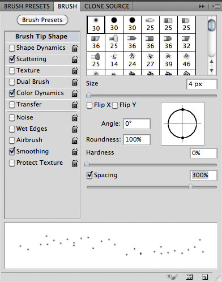Viewport: 222px width, 282px height.
Task: Click the Spacing slider handle
Action: coord(191,186)
